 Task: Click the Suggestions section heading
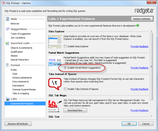point(19,29)
